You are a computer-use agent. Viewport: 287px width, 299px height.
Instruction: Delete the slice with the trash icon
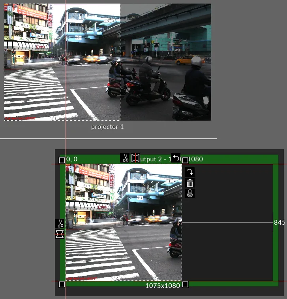click(x=190, y=183)
